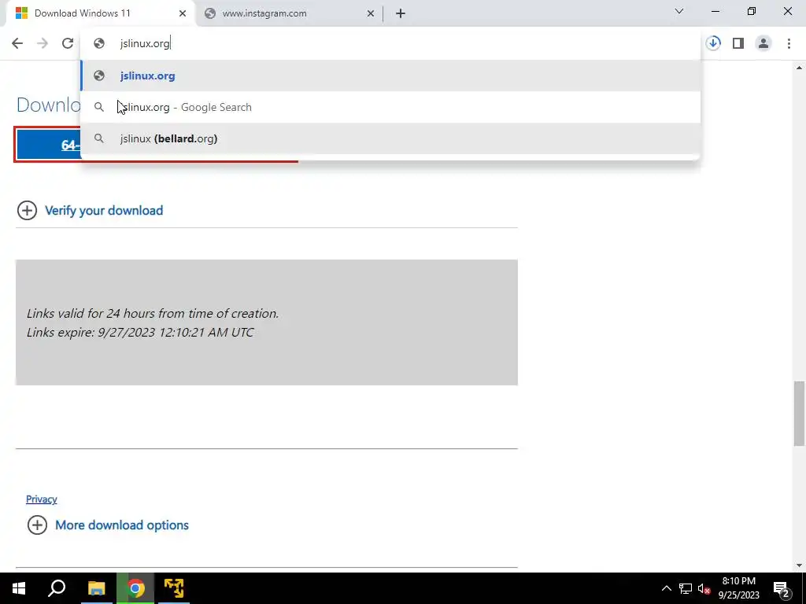Expand More download options plus icon
The image size is (806, 604).
click(x=37, y=525)
